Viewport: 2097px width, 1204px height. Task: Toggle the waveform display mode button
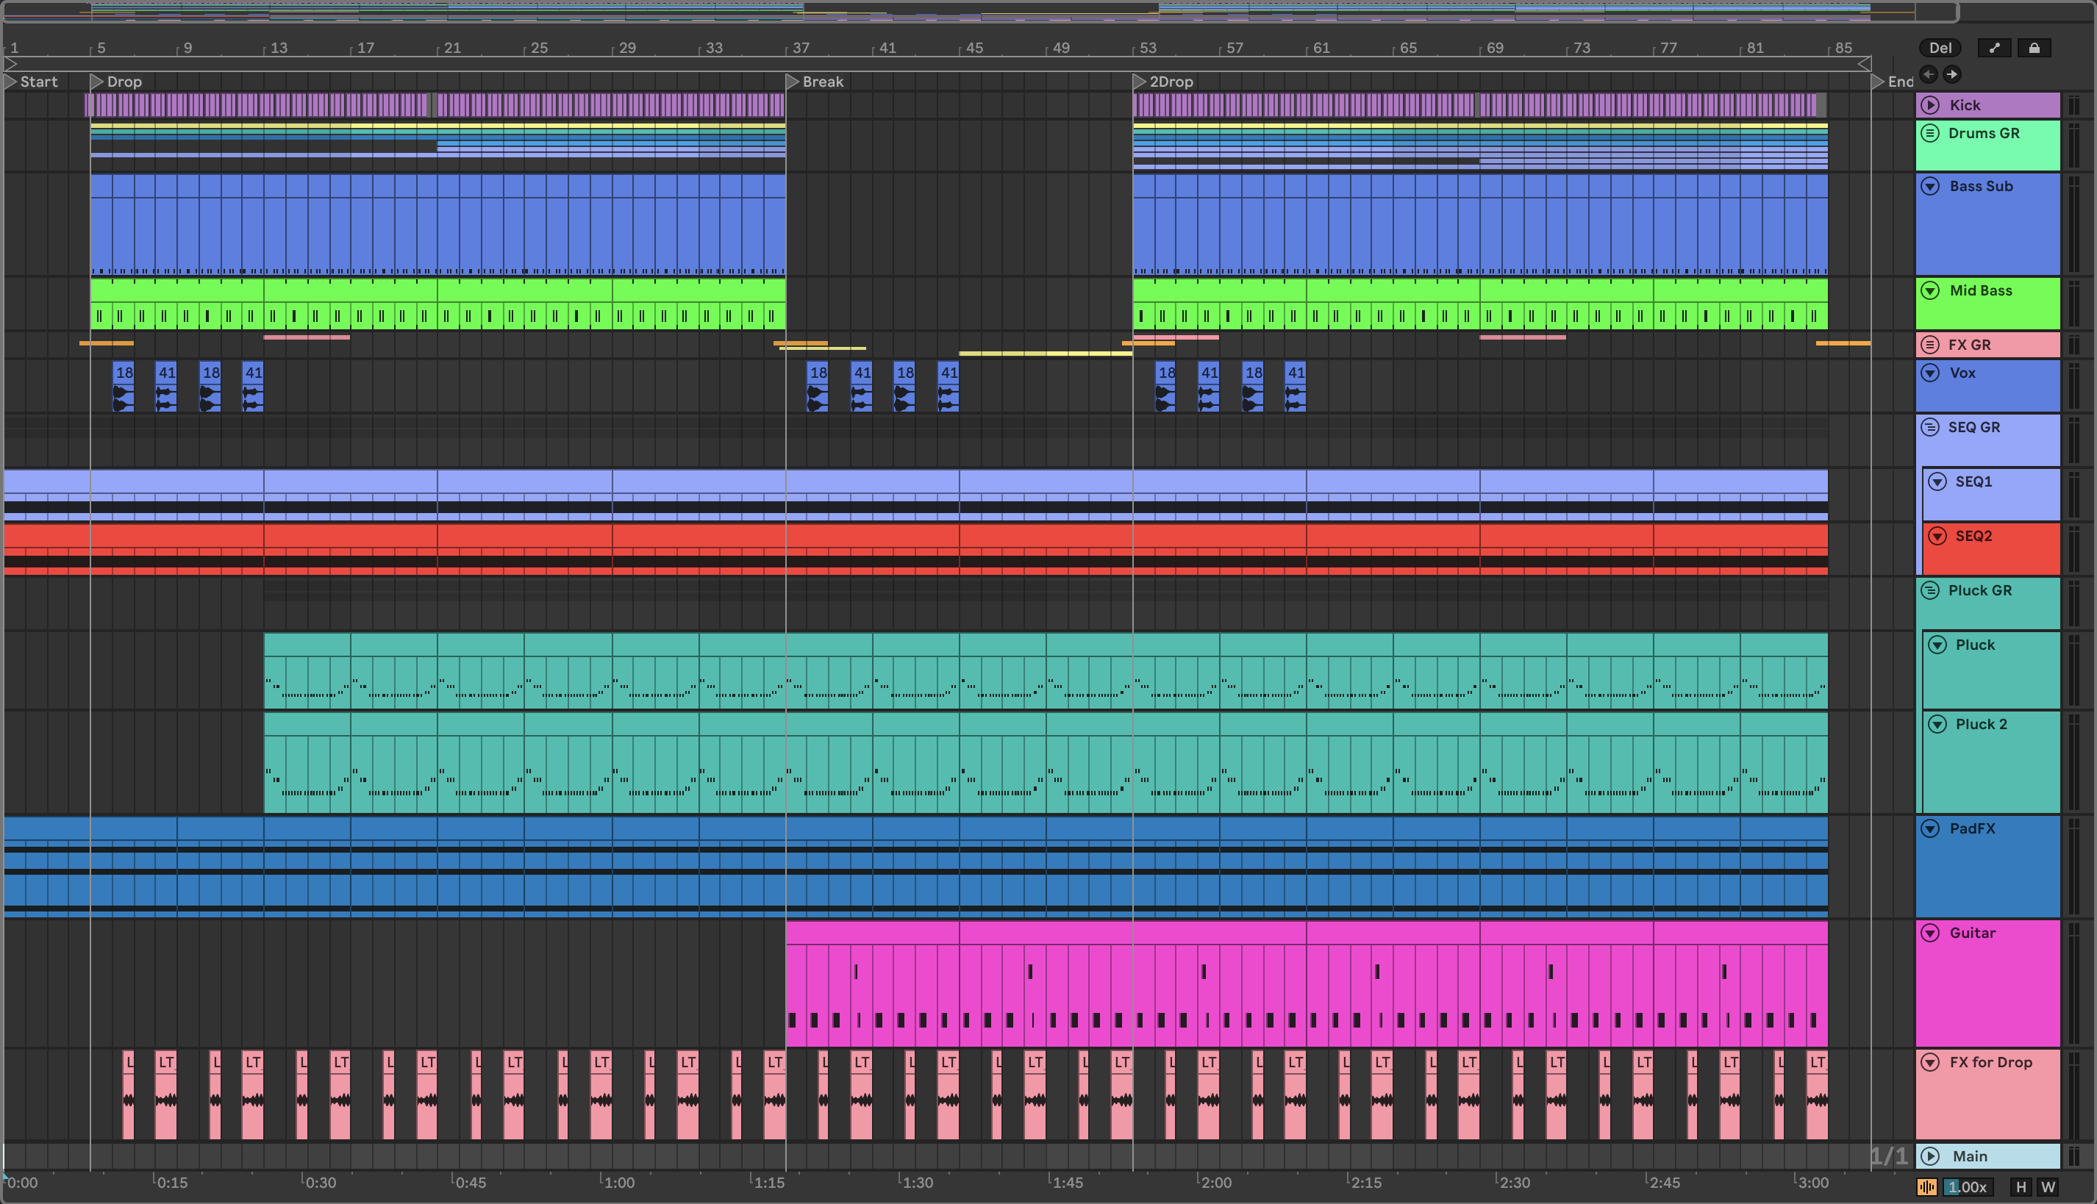(1926, 1186)
